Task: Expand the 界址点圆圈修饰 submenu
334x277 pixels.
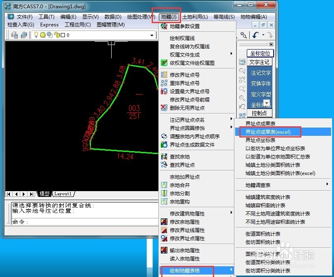Action: tap(231, 127)
